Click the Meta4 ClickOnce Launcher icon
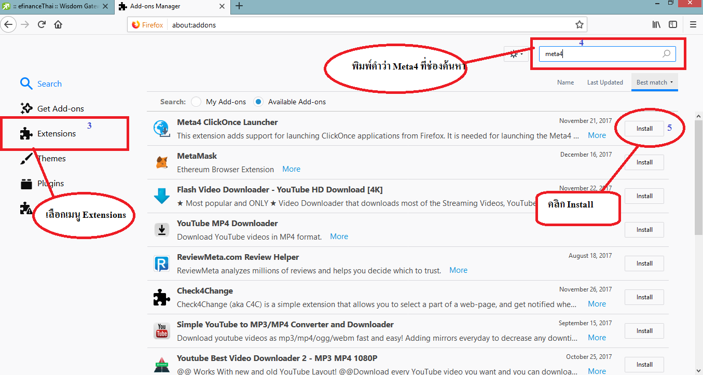 point(162,129)
